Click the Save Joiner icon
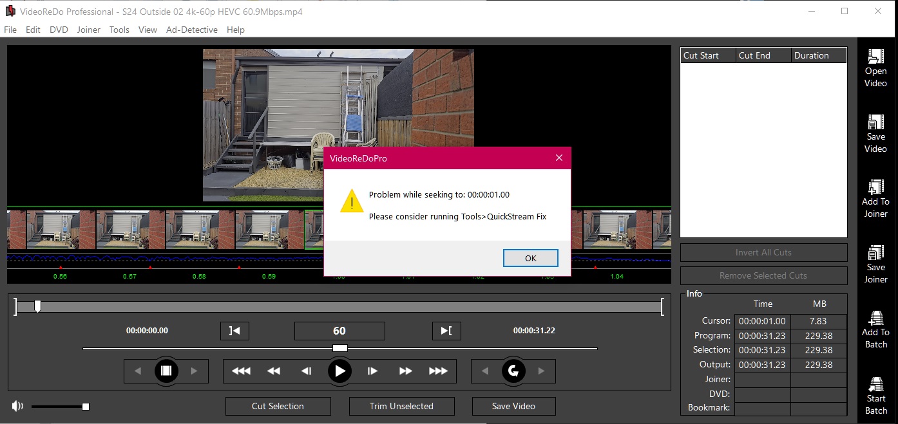The width and height of the screenshot is (898, 424). click(x=875, y=253)
